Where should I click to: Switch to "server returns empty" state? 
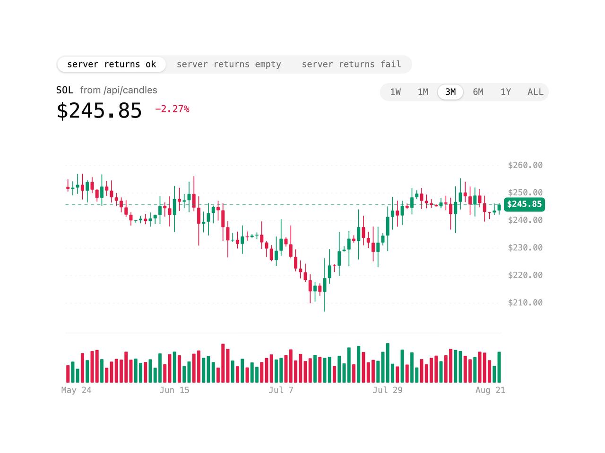(229, 64)
